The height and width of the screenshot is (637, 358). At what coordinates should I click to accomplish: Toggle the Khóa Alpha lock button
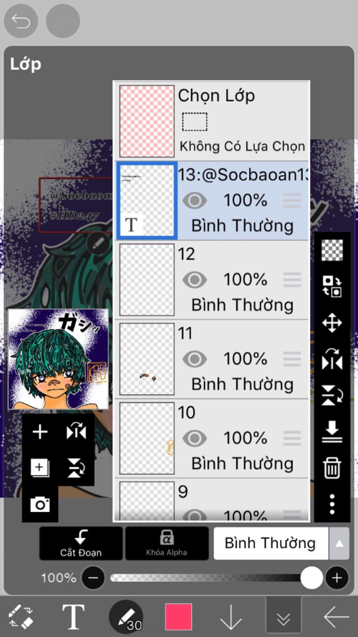coord(167,543)
